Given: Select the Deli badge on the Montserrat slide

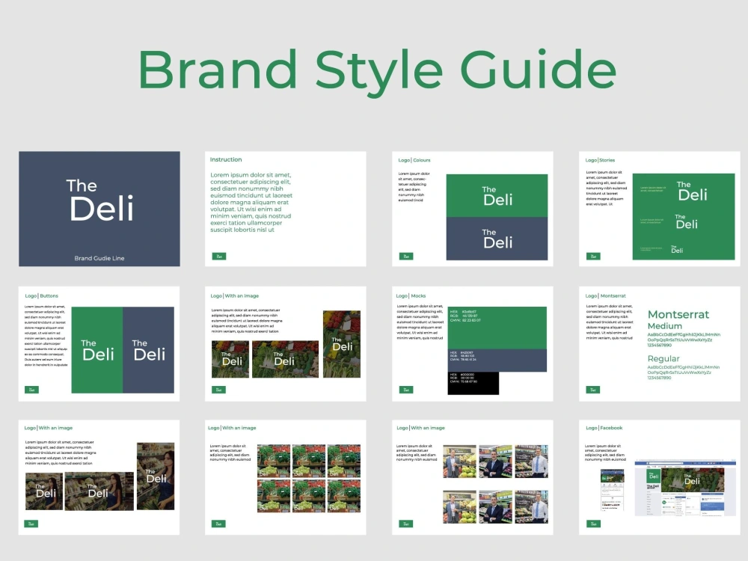Looking at the screenshot, I should [592, 390].
